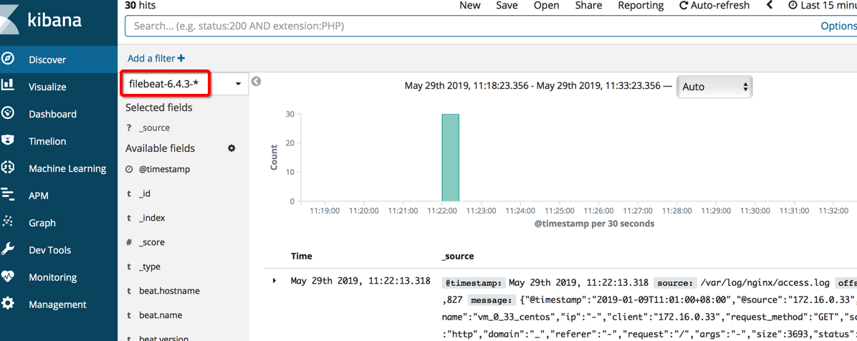The image size is (857, 341).
Task: Click the Time column header
Action: (302, 256)
